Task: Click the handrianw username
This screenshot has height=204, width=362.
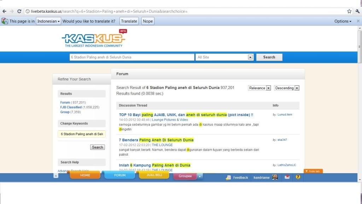Action: [x=262, y=178]
